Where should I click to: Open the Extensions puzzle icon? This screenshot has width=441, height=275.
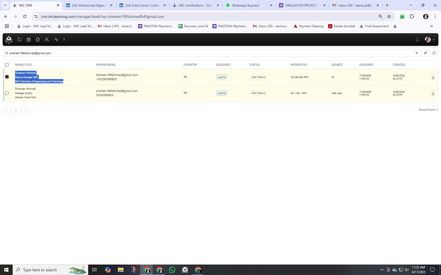[x=412, y=16]
